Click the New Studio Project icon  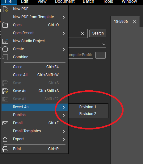click(5, 41)
